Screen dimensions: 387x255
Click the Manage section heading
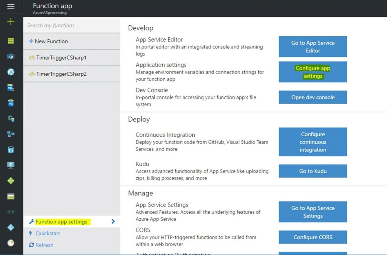[141, 193]
